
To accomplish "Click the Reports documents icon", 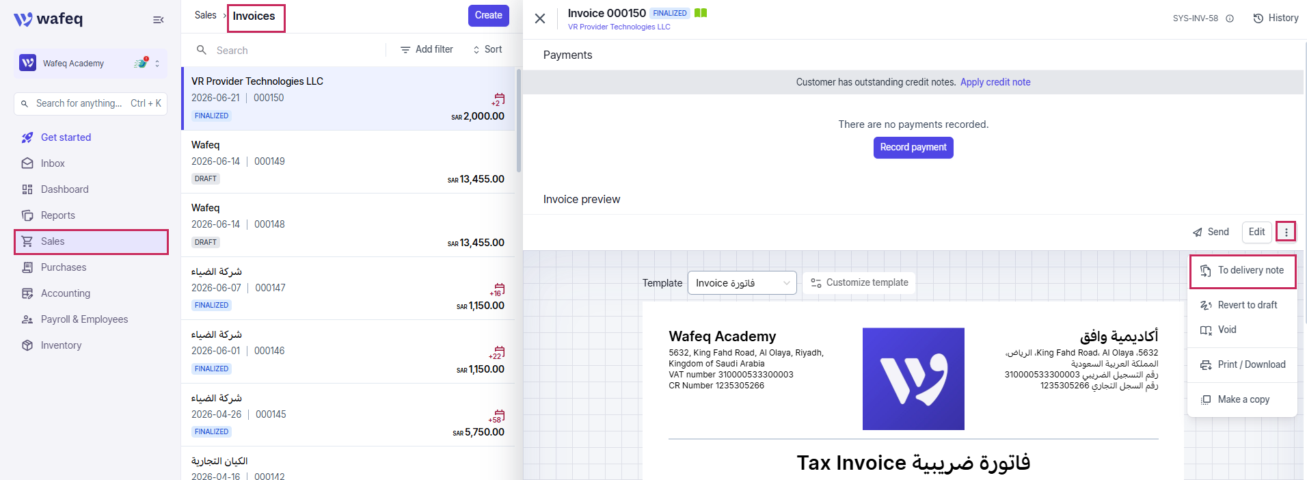I will tap(27, 215).
